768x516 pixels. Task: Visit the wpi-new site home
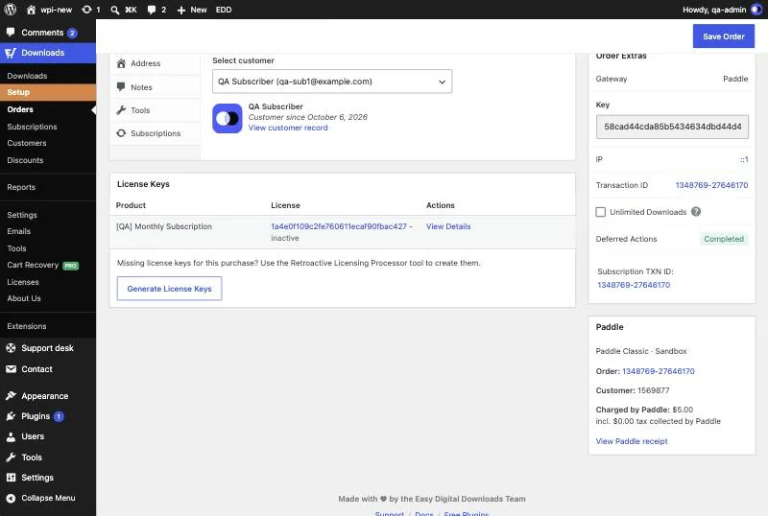[50, 10]
